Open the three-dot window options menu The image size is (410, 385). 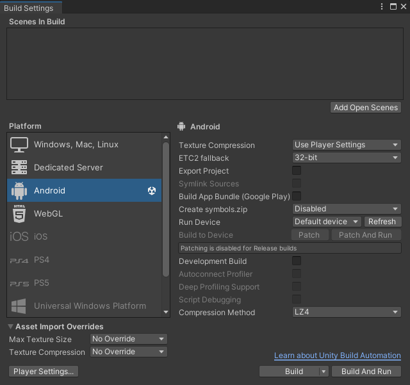pos(382,6)
